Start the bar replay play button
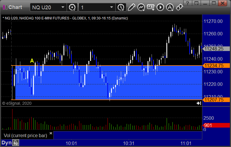 [x=160, y=7]
